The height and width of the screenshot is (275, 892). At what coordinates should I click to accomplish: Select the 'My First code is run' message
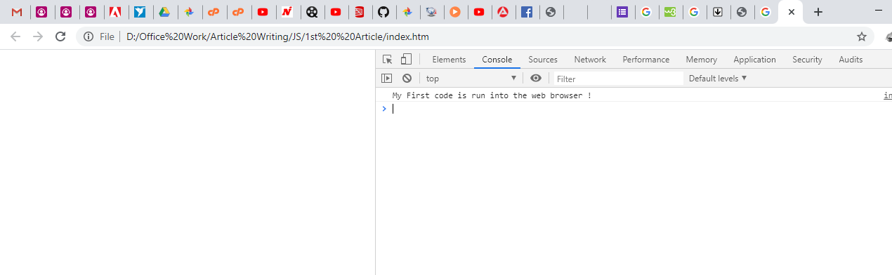[492, 95]
